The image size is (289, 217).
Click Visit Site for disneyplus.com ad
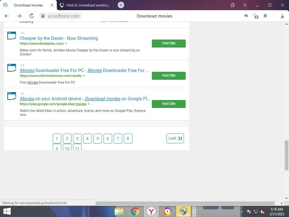point(169,43)
